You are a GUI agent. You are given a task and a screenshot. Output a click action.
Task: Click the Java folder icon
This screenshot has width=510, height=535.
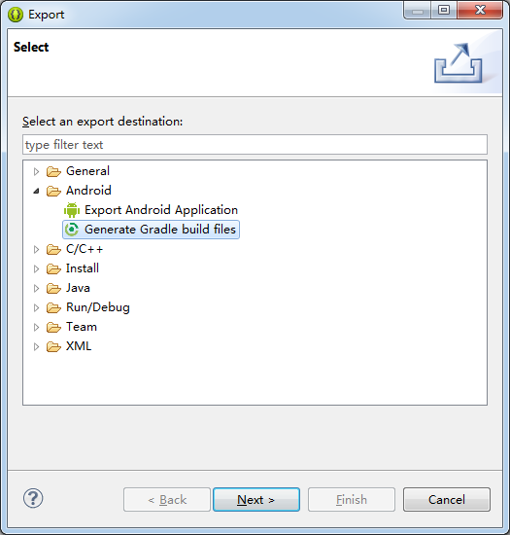pyautogui.click(x=53, y=288)
